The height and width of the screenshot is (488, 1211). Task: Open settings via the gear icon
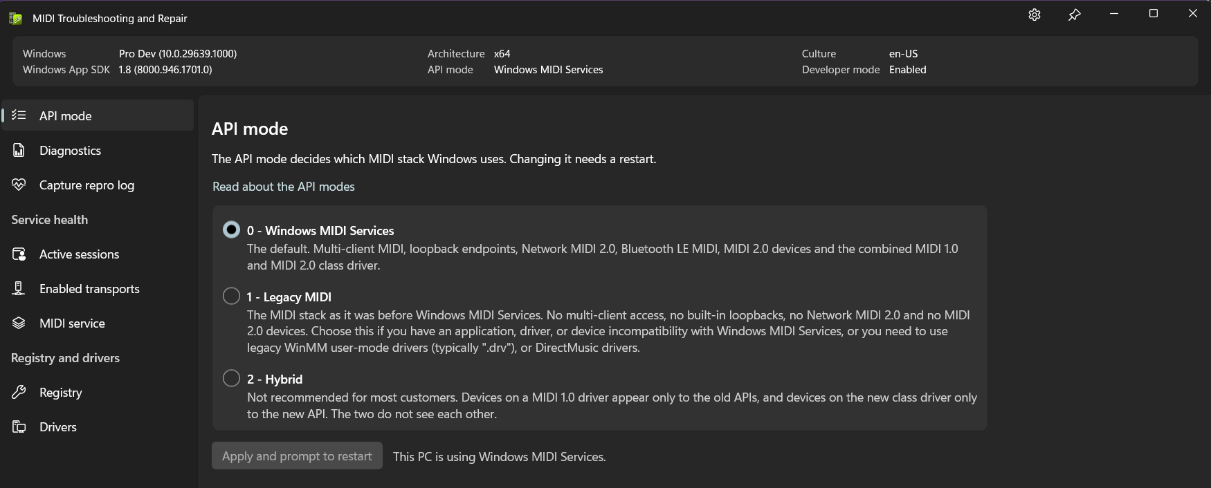(x=1035, y=15)
